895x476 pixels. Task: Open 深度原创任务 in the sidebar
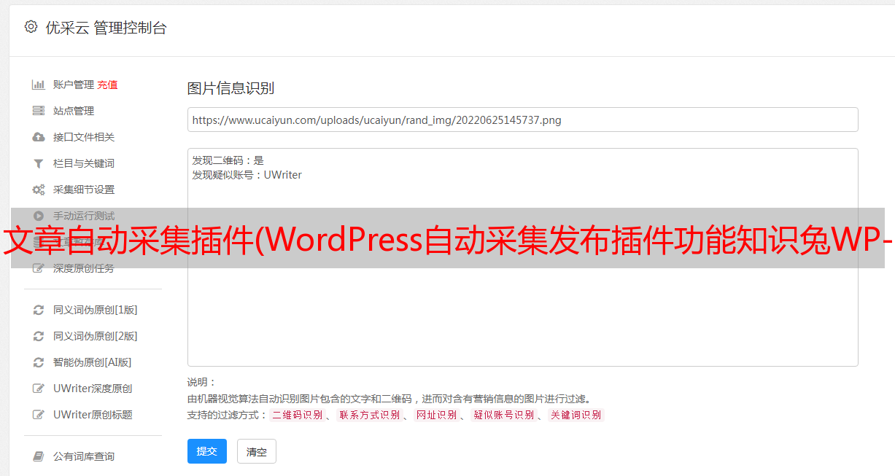pos(84,268)
